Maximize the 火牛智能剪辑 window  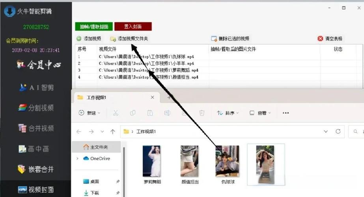click(x=344, y=7)
